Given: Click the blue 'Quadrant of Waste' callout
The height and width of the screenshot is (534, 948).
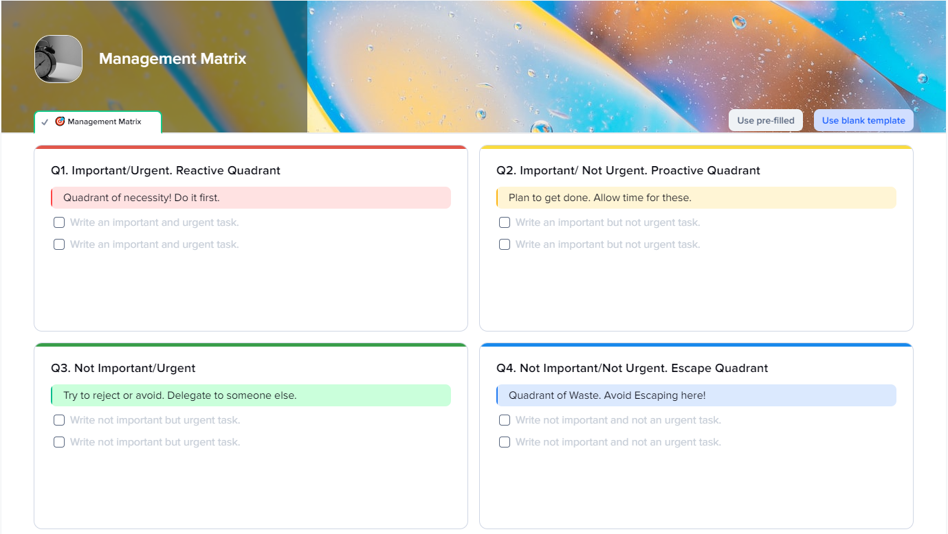Looking at the screenshot, I should [x=696, y=395].
